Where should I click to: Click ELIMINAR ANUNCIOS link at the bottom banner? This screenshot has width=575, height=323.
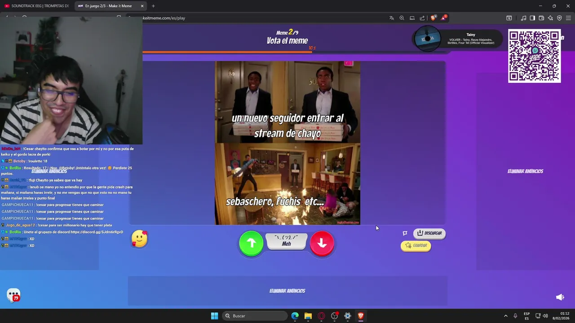tap(287, 291)
